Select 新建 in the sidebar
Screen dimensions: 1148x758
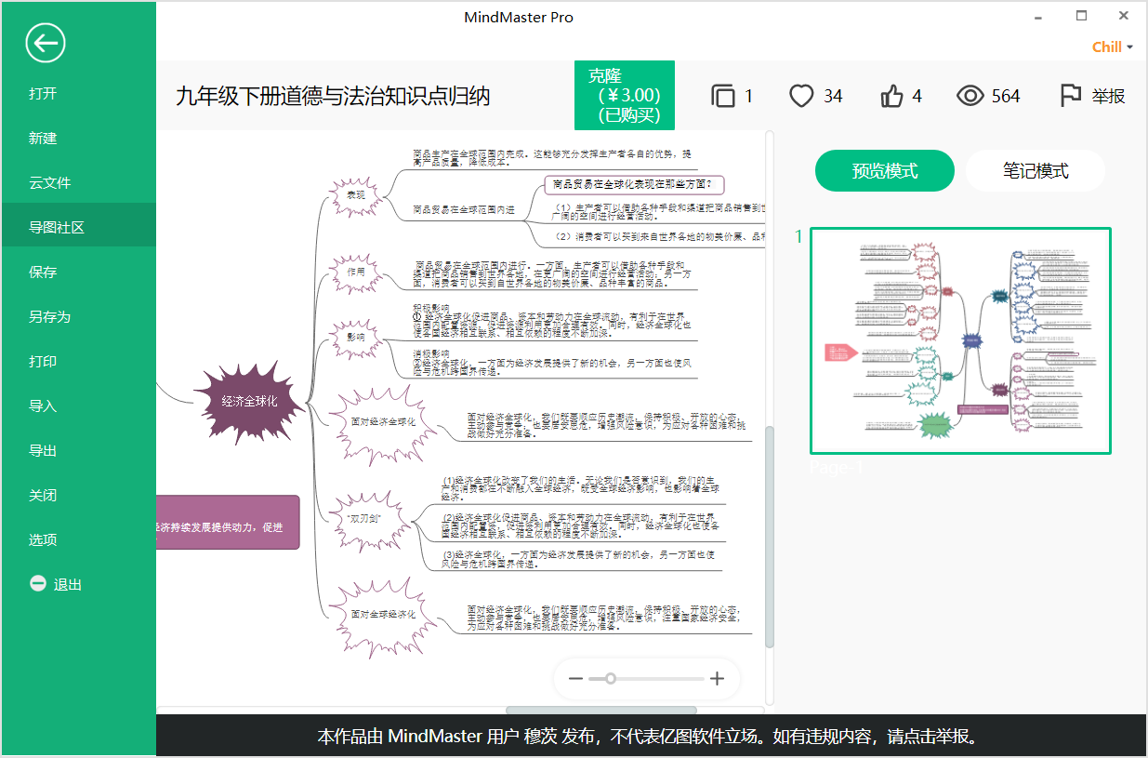43,139
